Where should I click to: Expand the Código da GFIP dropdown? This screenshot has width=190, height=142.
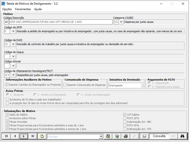(13, 31)
